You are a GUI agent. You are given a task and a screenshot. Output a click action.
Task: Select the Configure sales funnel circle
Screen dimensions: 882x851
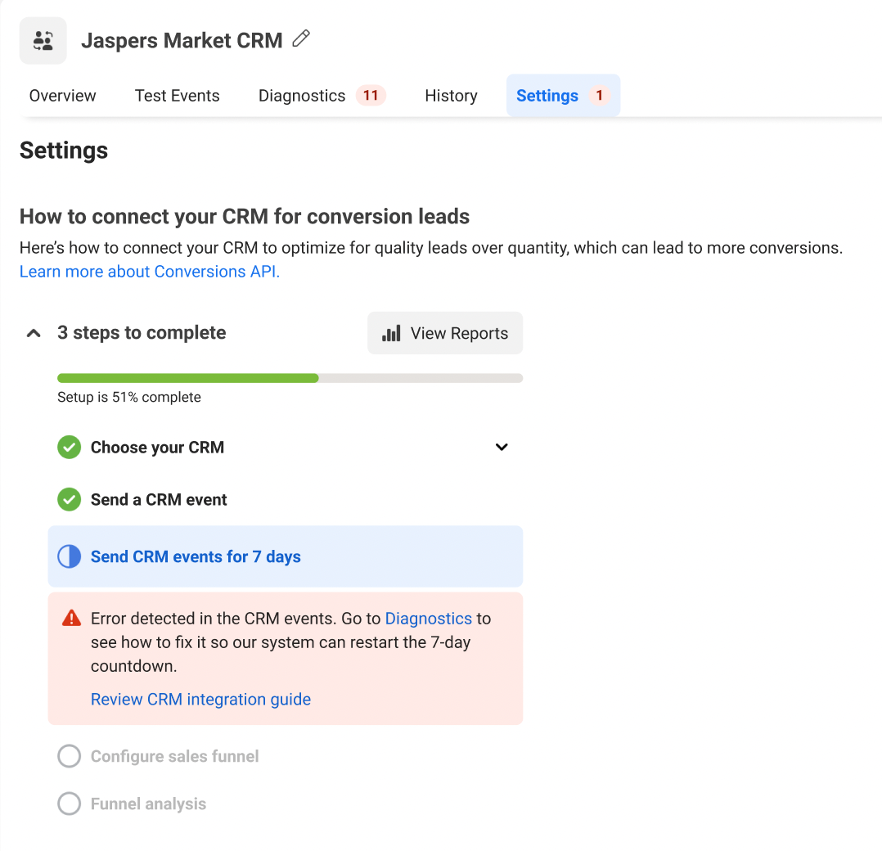point(70,756)
